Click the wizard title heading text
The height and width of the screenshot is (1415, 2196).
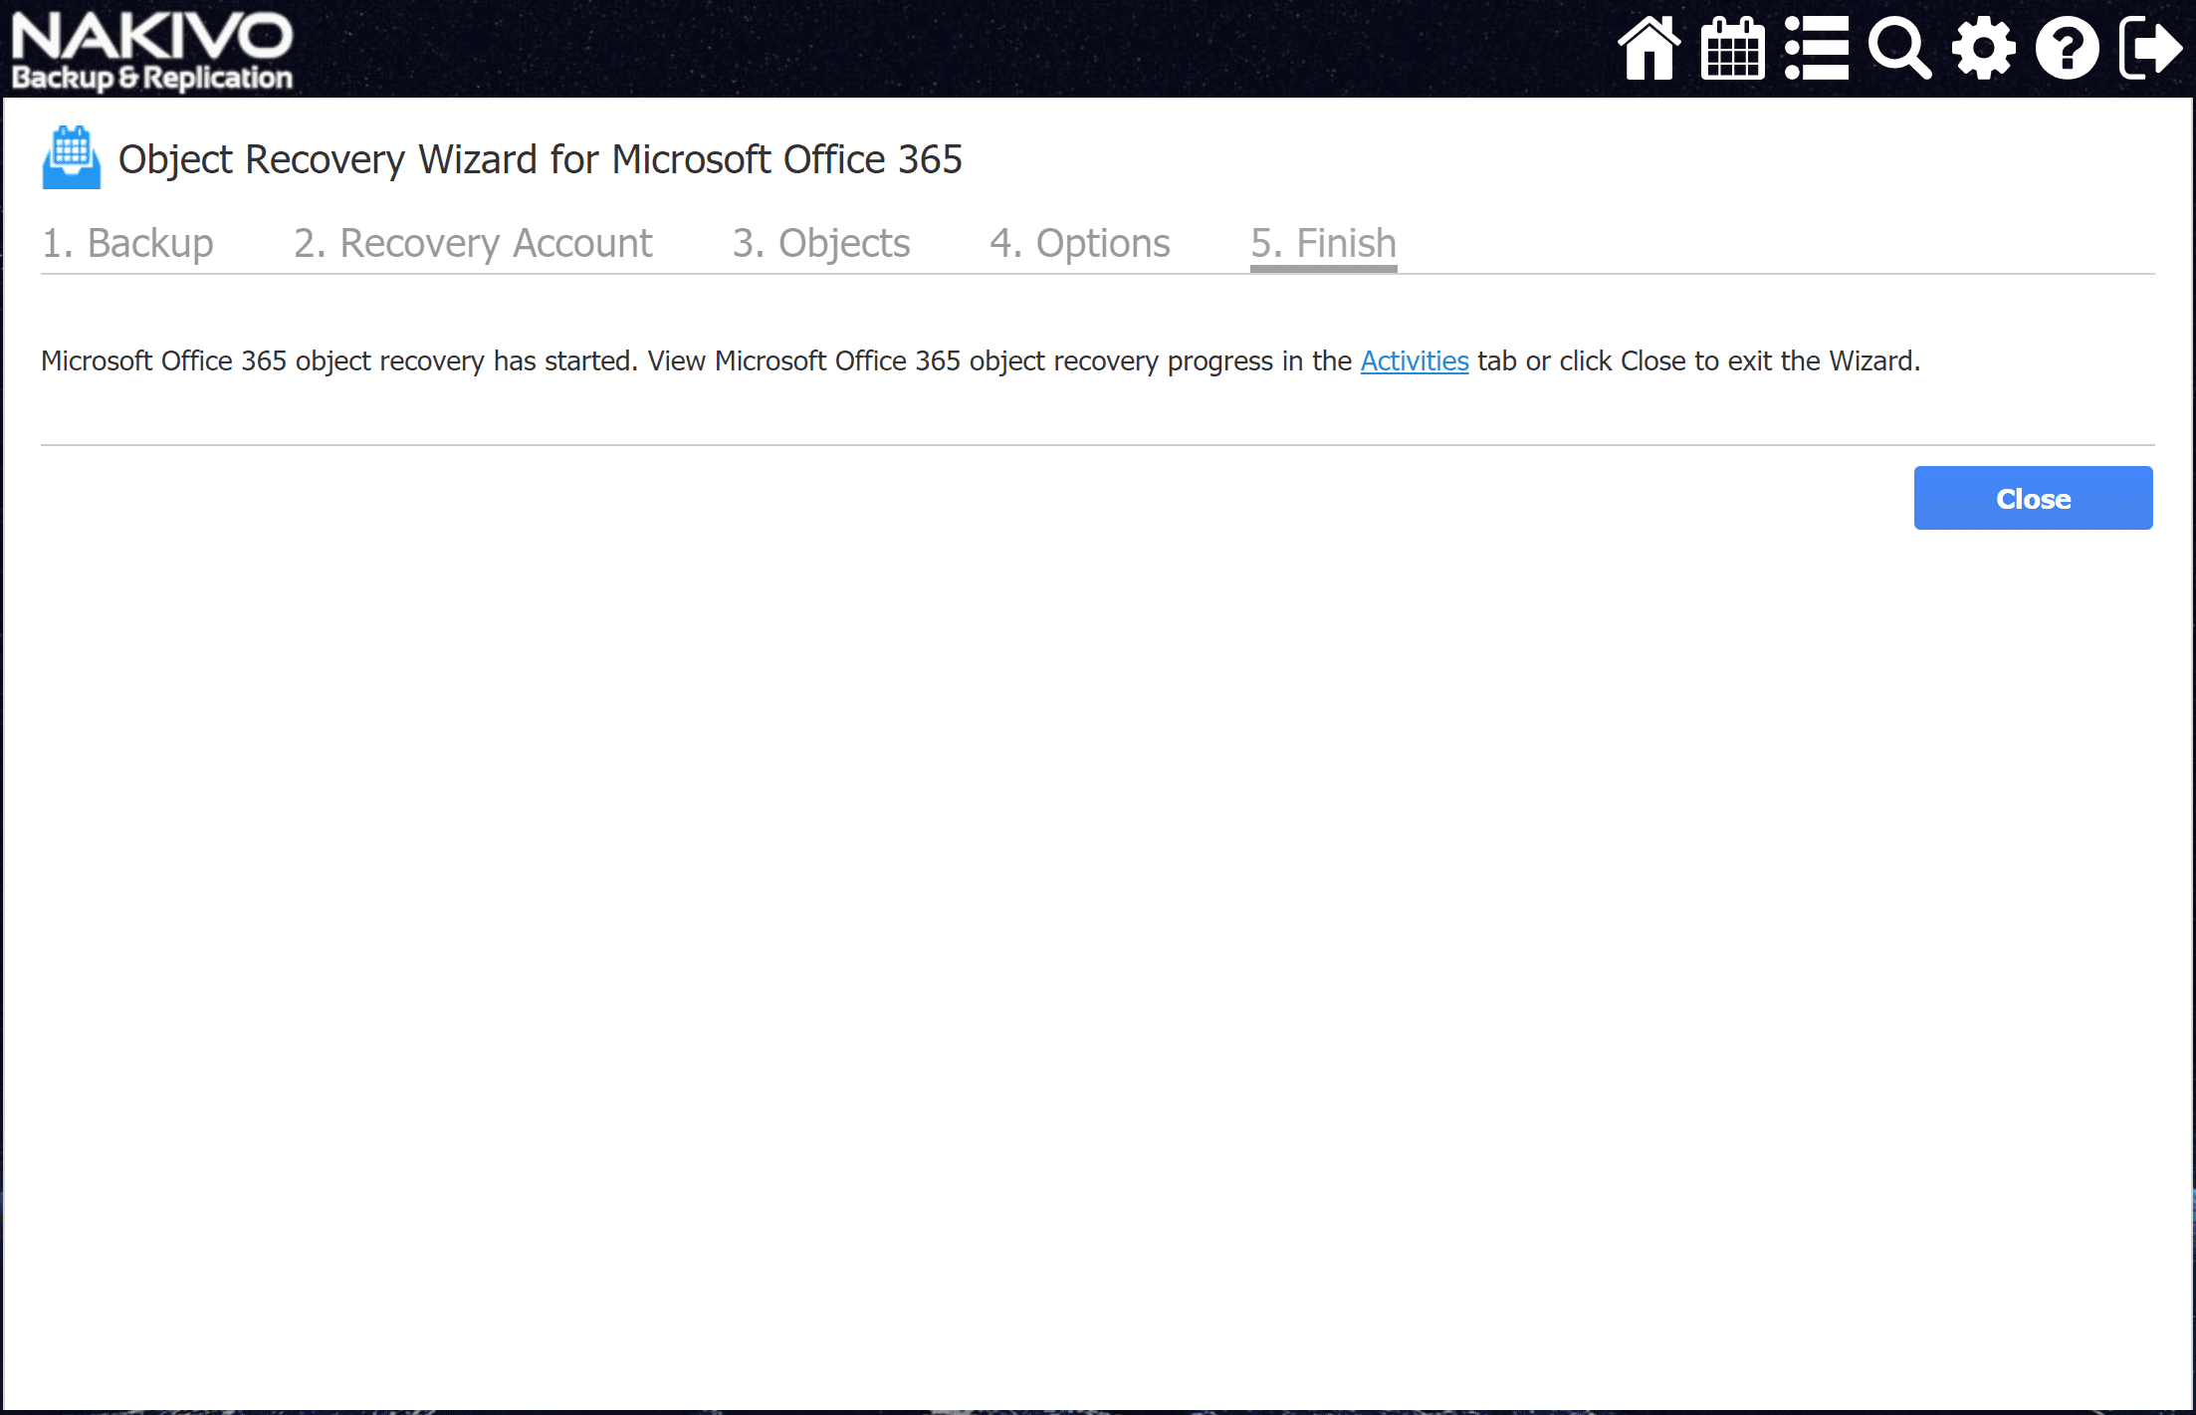click(540, 159)
